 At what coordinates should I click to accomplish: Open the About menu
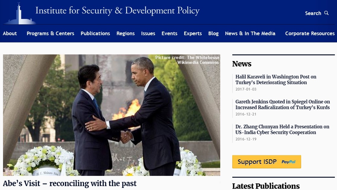[x=10, y=33]
